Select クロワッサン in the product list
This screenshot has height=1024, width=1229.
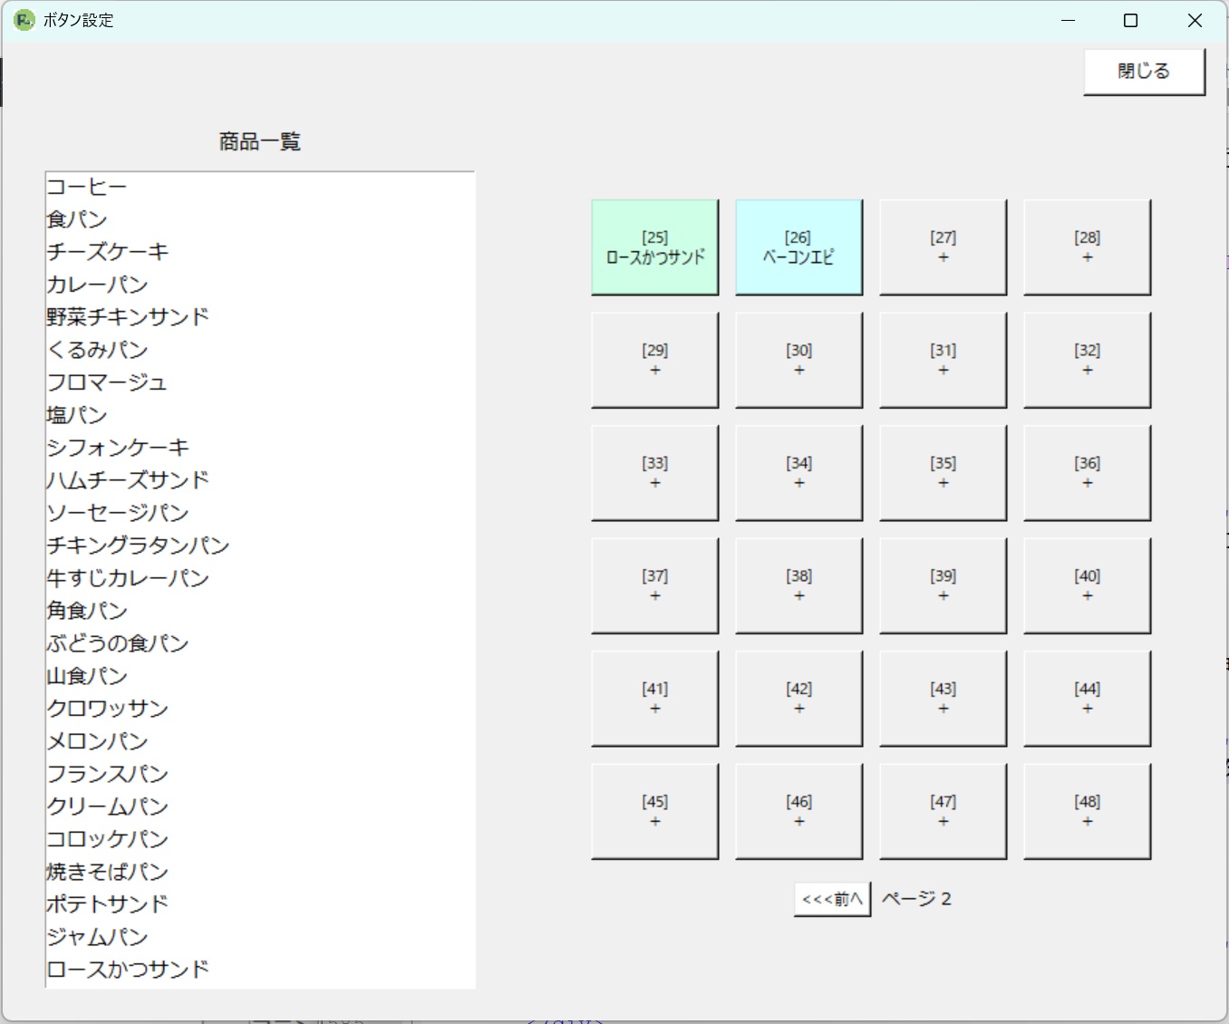(107, 708)
